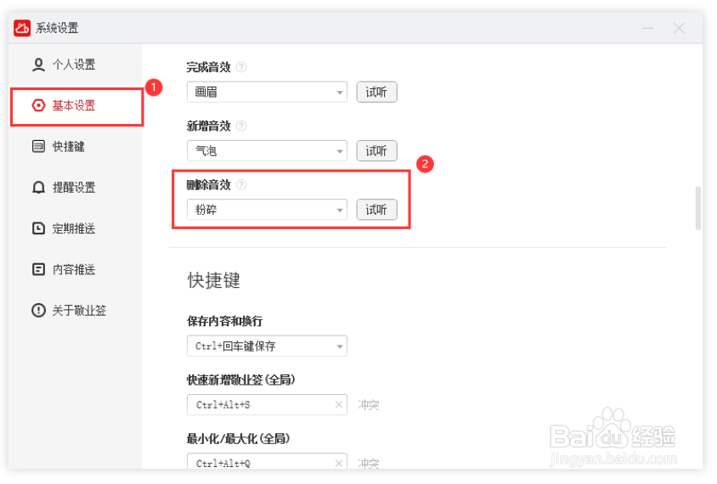Viewport: 717px width, 484px height.
Task: Preview 删除音效 with its 试听 button
Action: click(x=376, y=210)
